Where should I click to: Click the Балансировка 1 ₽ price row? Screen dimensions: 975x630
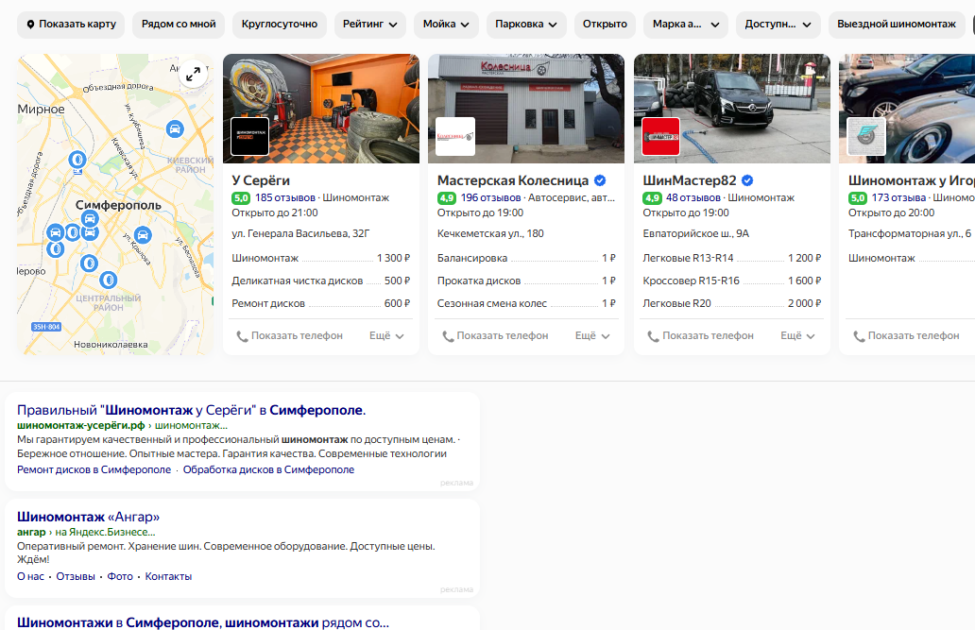(x=526, y=258)
